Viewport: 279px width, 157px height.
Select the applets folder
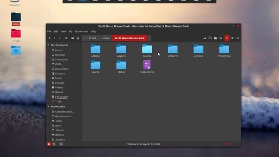pyautogui.click(x=121, y=51)
